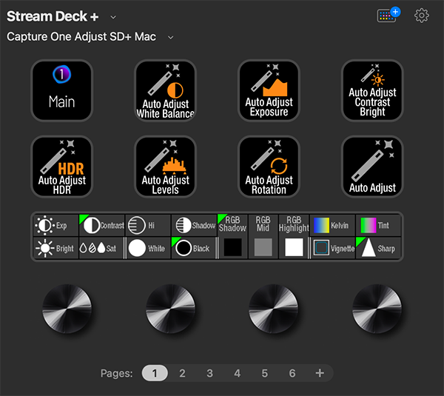Switch to page 5
This screenshot has height=396, width=444.
[x=264, y=373]
